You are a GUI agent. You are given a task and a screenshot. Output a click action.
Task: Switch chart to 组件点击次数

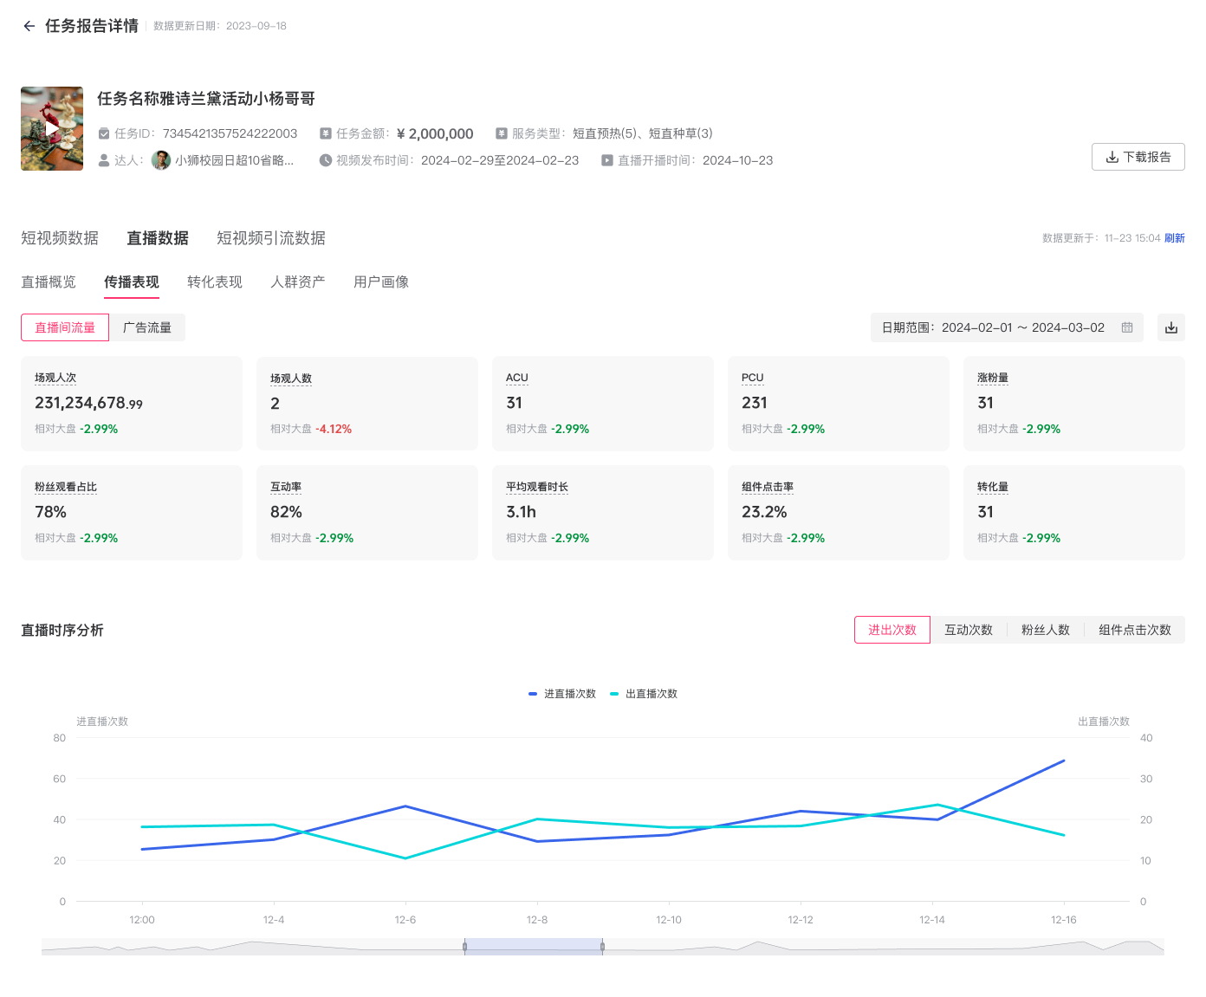pyautogui.click(x=1134, y=630)
